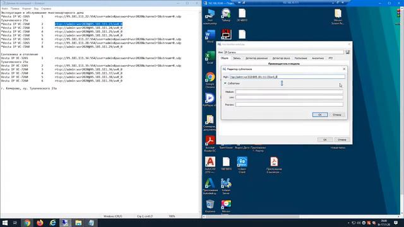Open Этот компьютер shortcut on remote desktop

coord(210,16)
